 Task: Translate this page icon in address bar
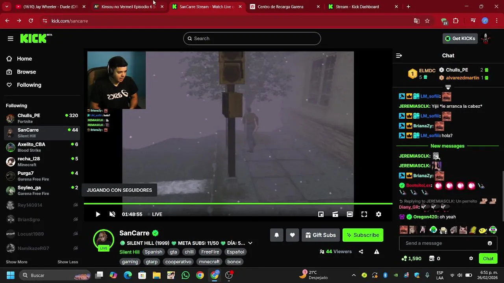(417, 21)
